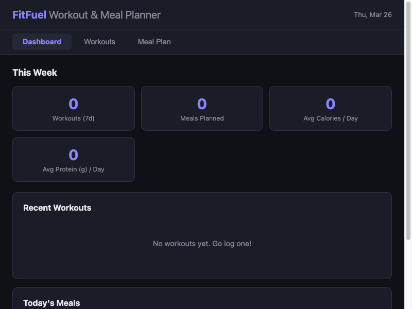Click the 'No workouts yet. Go log one!' message

point(202,244)
